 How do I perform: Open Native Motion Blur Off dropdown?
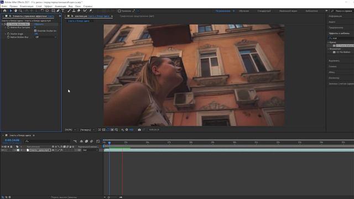(x=46, y=37)
